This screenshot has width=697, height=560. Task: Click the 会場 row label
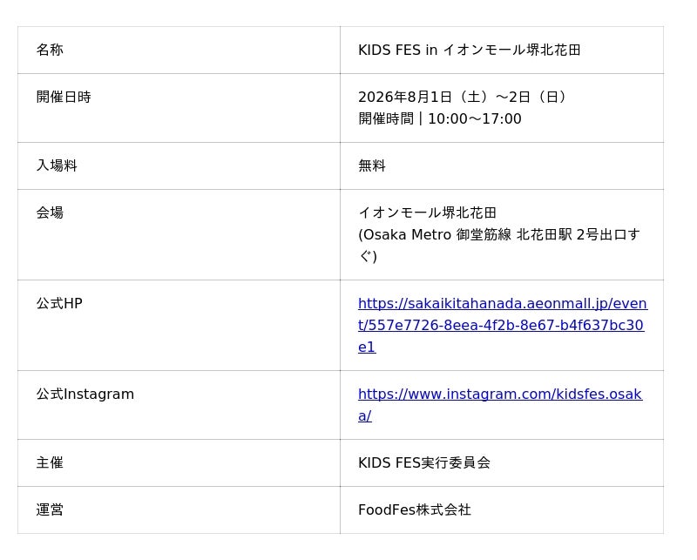[50, 213]
